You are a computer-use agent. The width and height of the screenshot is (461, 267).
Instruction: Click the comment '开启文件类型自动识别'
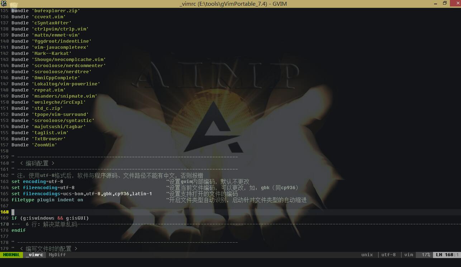pyautogui.click(x=237, y=200)
